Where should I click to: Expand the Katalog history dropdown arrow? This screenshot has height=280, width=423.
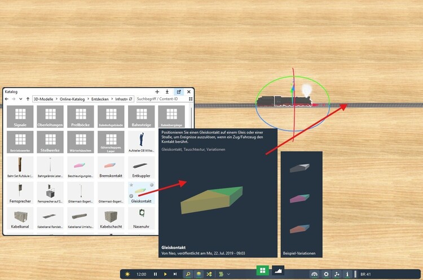point(21,99)
